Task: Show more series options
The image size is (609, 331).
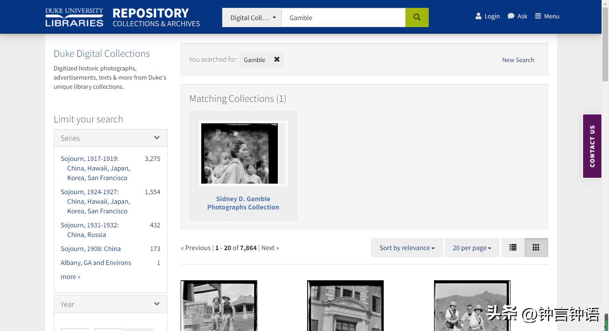Action: coord(70,276)
